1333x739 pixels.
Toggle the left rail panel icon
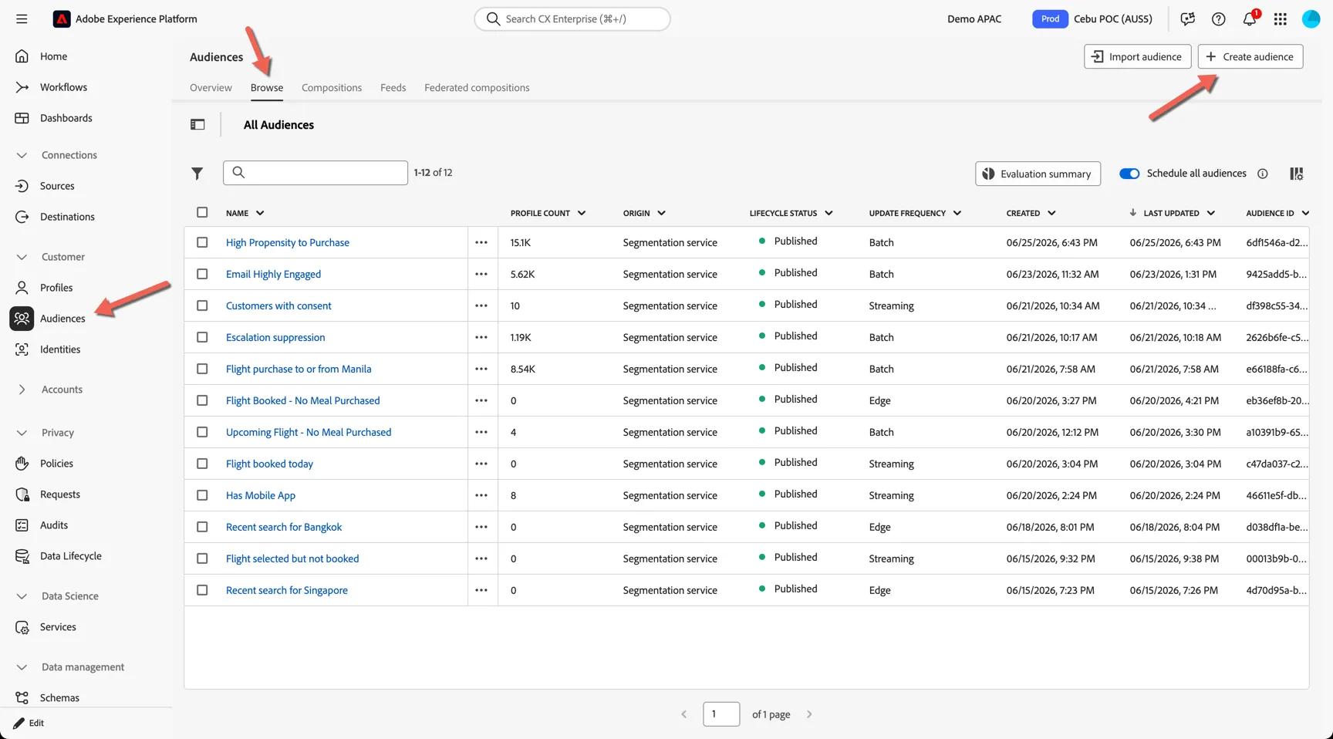pos(197,125)
